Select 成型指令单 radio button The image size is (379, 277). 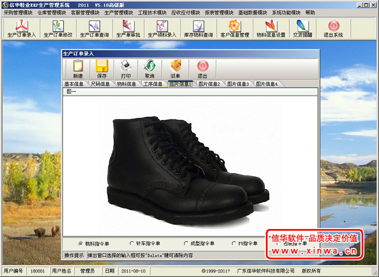[186, 243]
